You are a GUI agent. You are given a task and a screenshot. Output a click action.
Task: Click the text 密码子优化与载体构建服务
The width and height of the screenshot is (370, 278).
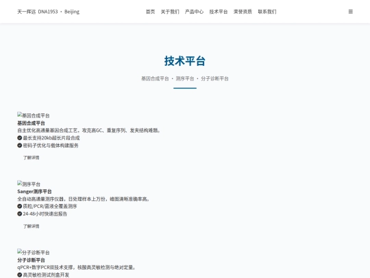click(x=51, y=146)
